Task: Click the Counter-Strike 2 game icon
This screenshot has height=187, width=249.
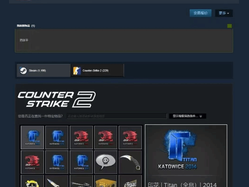Action: pos(77,71)
